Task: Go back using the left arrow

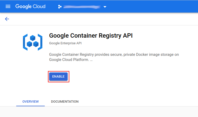Action: [7, 19]
